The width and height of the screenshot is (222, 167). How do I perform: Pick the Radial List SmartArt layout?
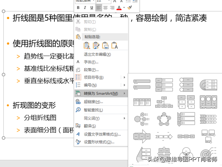click(141, 119)
